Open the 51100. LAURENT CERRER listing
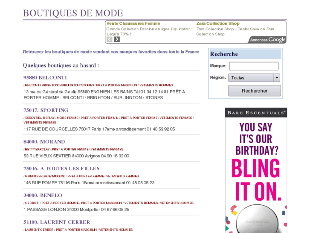This screenshot has width=310, height=233. point(57,222)
